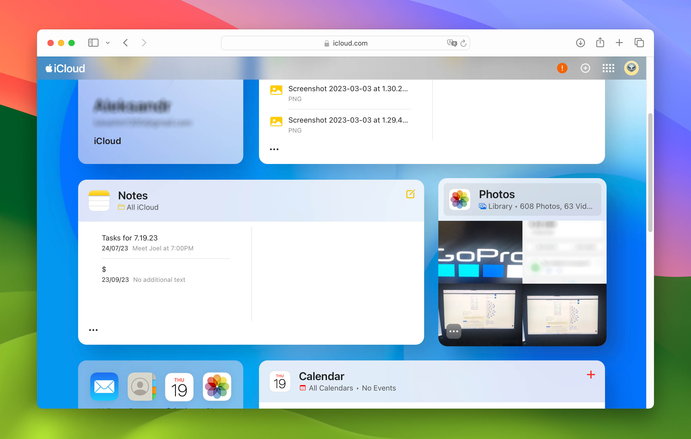Screen dimensions: 691x439
Task: Open the Notes tile more options ellipsis
Action: [93, 330]
